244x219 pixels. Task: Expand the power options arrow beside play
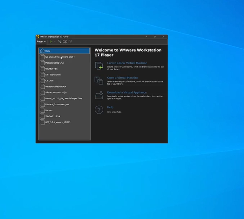click(55, 42)
